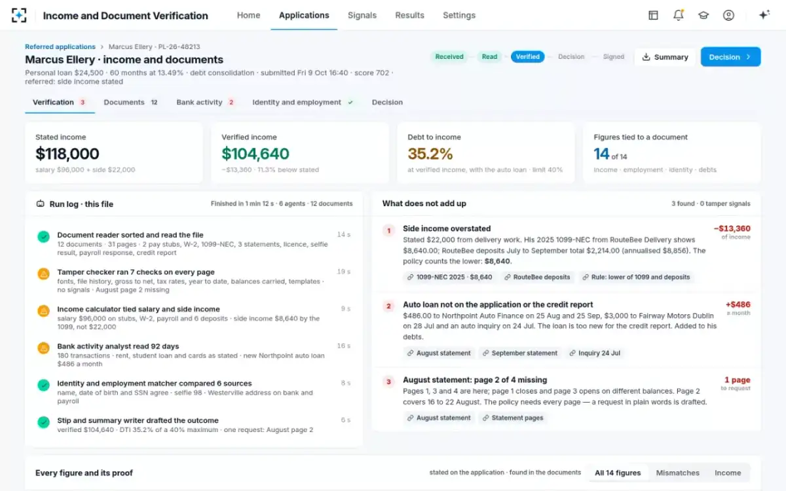Click issue number 3 badge, August statement
The image size is (786, 491).
coord(388,381)
